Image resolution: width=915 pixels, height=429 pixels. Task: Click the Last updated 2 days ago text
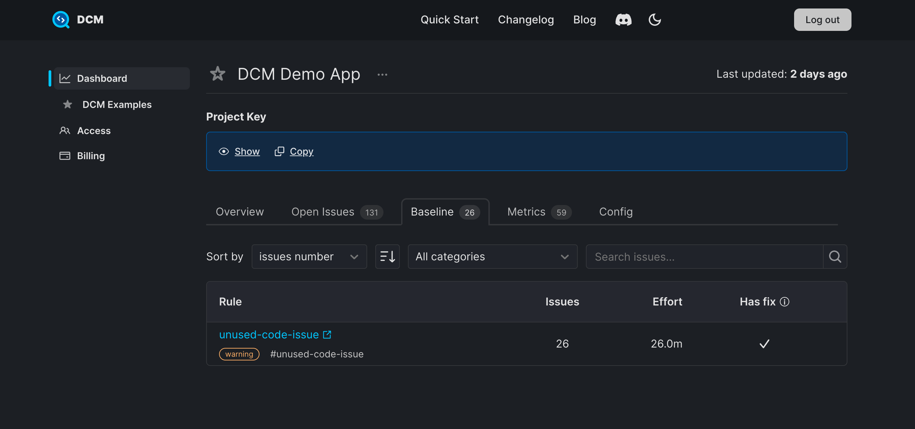point(782,74)
